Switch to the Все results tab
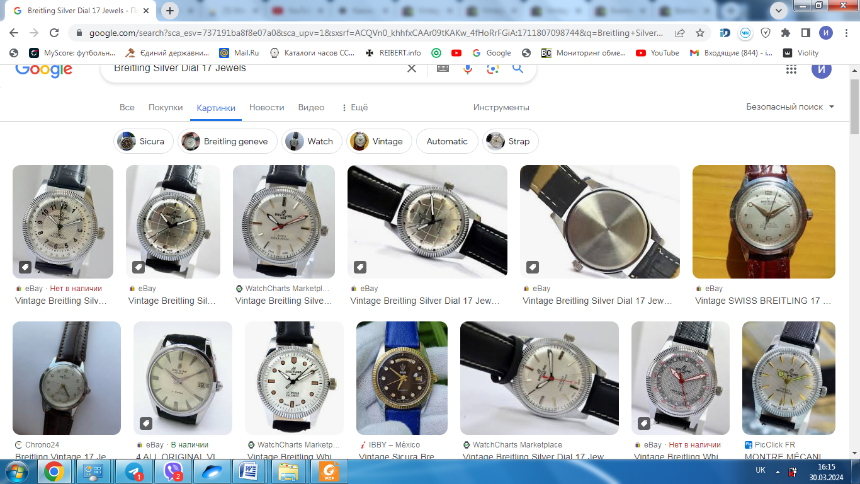Image resolution: width=860 pixels, height=484 pixels. tap(127, 108)
